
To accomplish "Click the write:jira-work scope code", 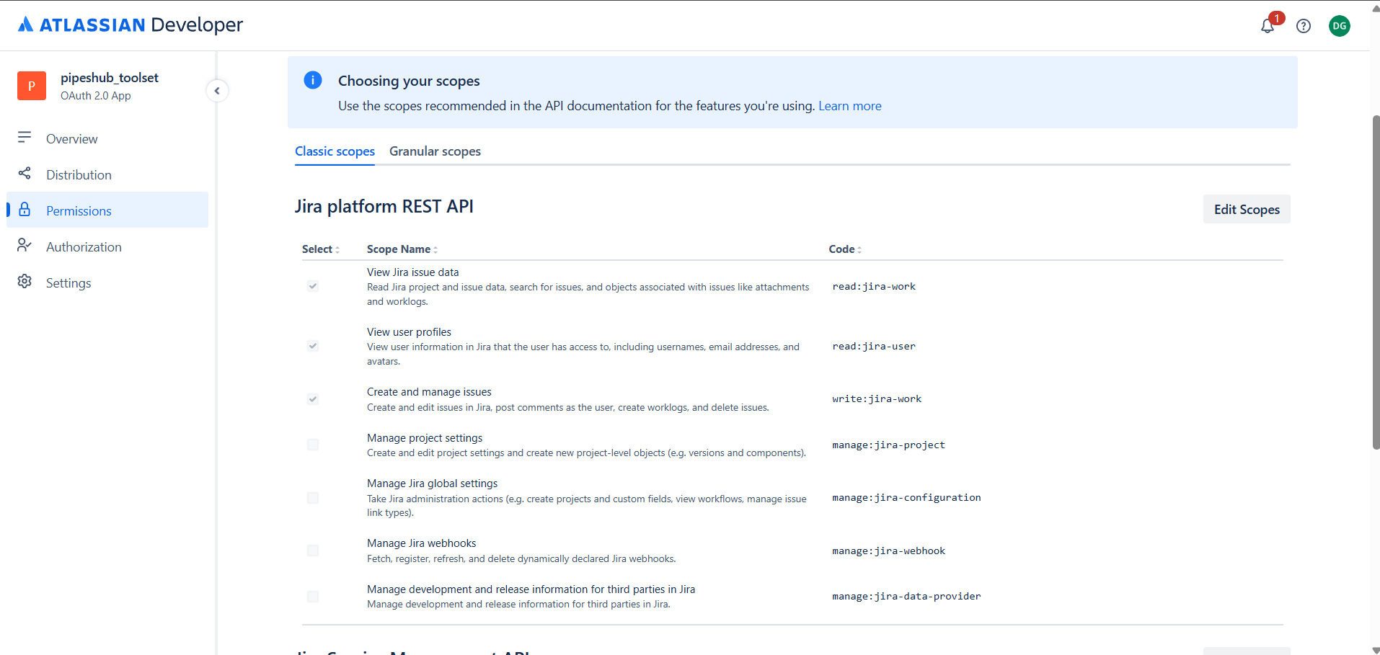I will (x=877, y=399).
